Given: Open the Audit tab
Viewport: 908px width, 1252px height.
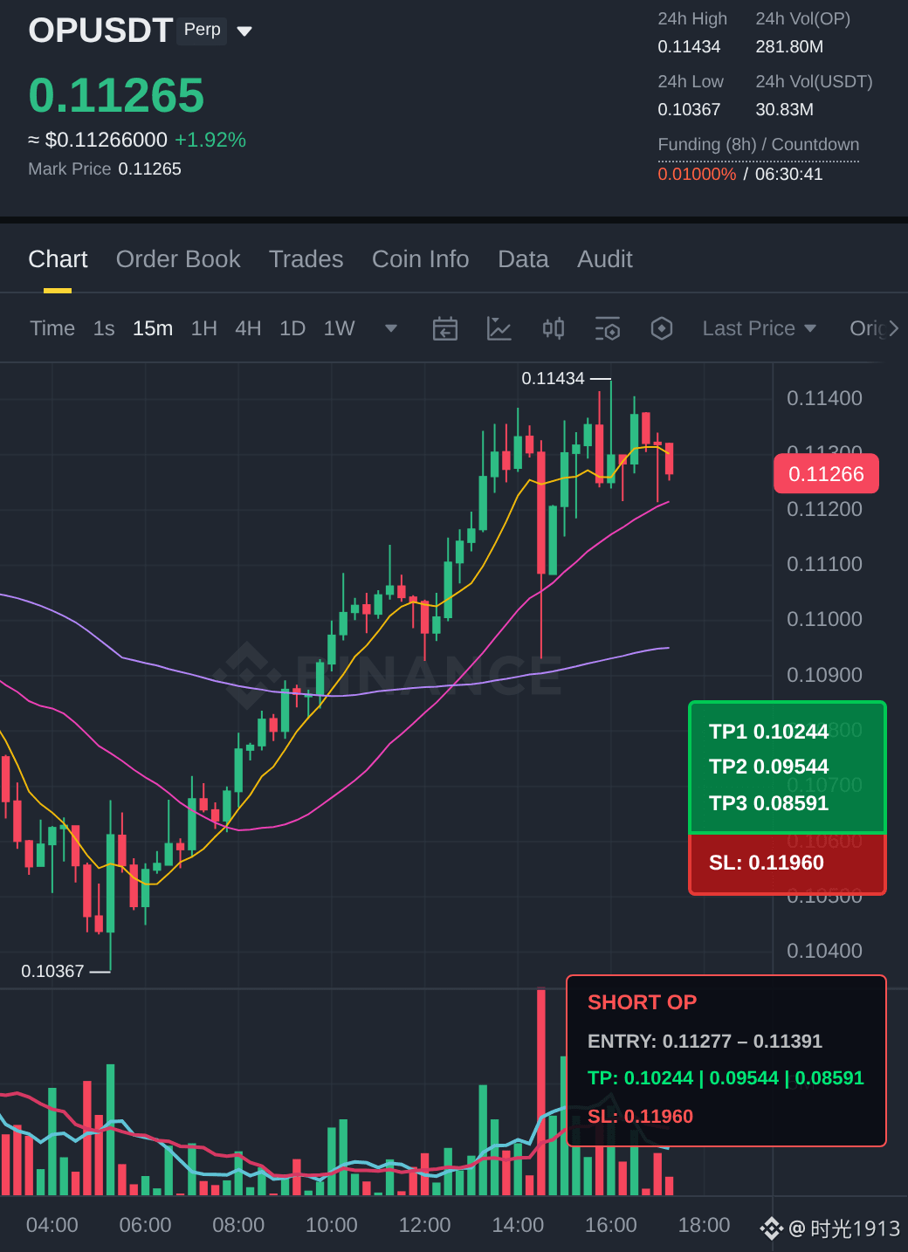Looking at the screenshot, I should coord(604,259).
